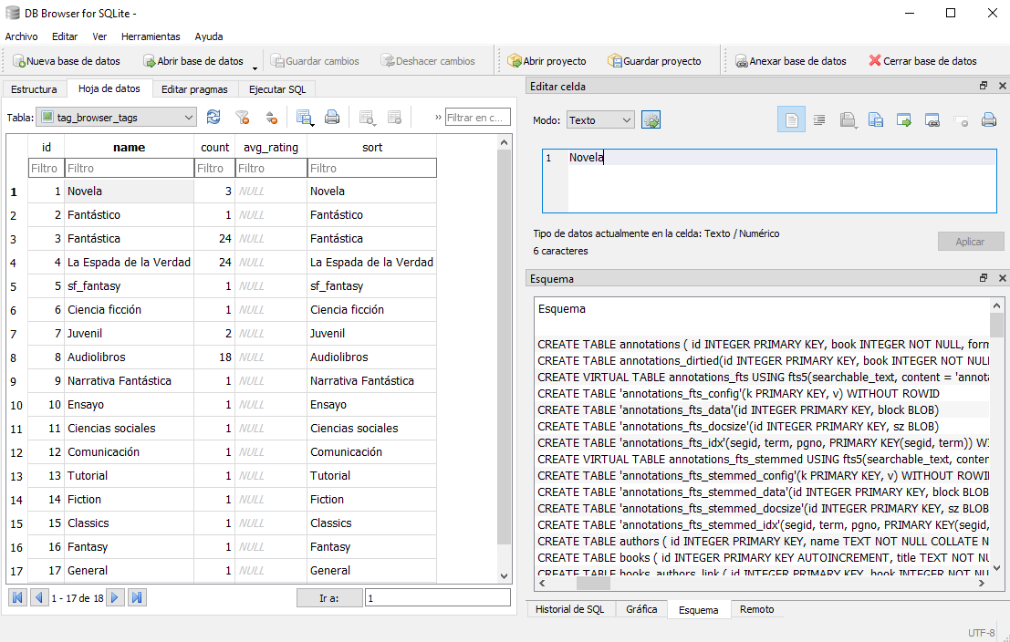The height and width of the screenshot is (642, 1010).
Task: Click the Ir a: button
Action: 329,598
